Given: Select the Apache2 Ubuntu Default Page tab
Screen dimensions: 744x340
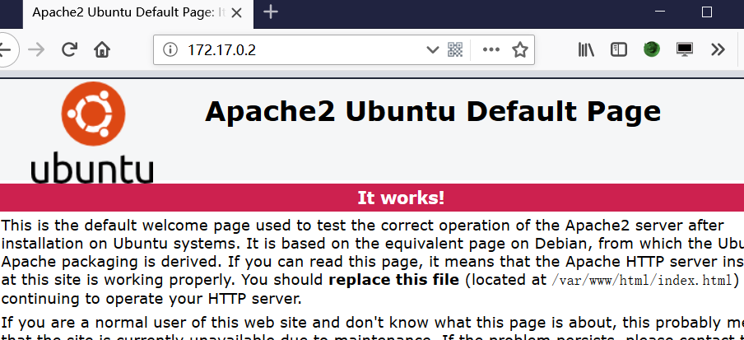Looking at the screenshot, I should (137, 13).
